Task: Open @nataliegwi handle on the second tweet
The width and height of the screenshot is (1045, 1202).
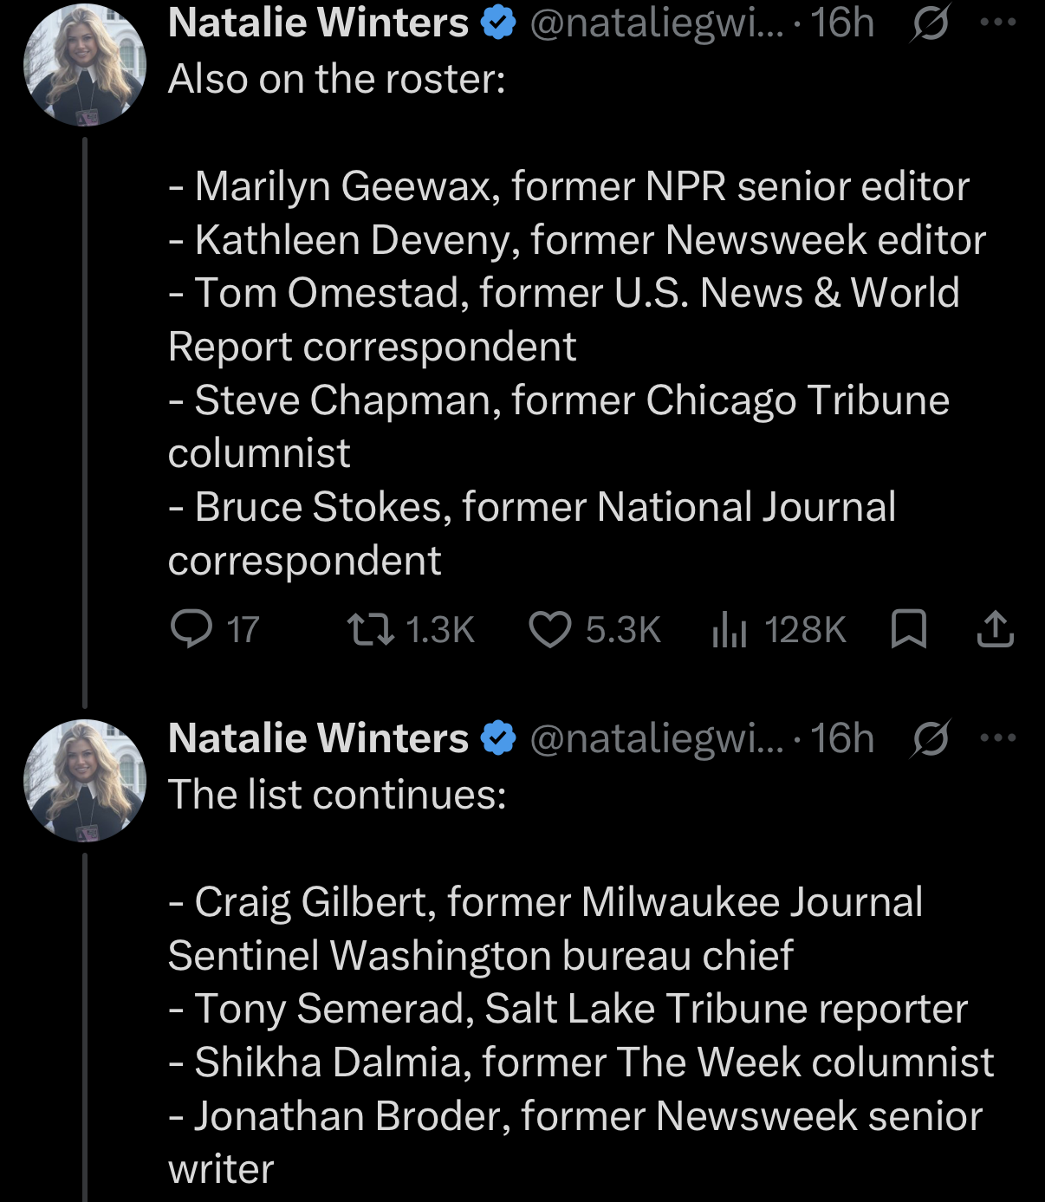Action: (x=656, y=739)
